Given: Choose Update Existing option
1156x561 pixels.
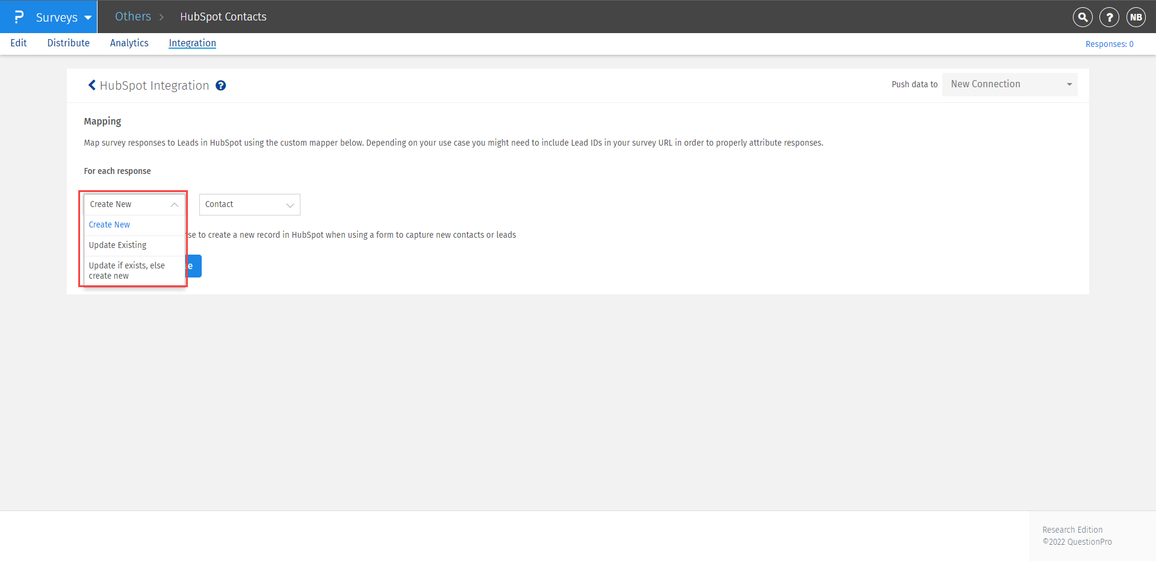Looking at the screenshot, I should click(134, 245).
